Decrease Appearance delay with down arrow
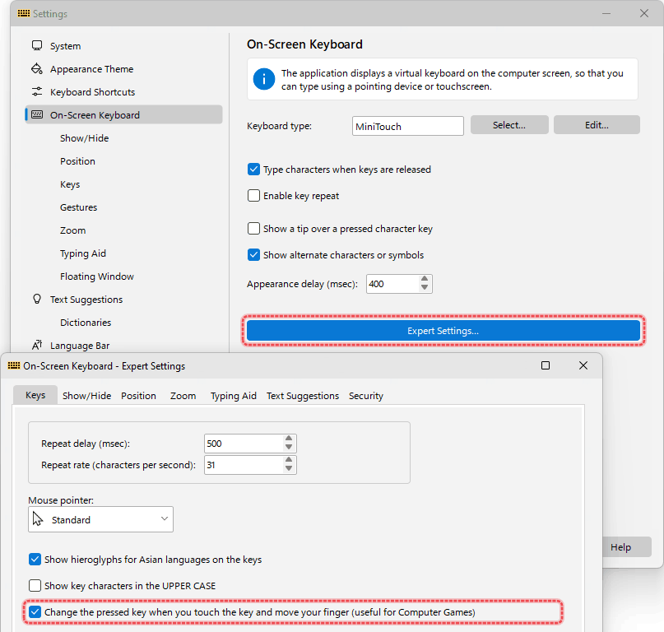Image resolution: width=664 pixels, height=632 pixels. pos(425,288)
